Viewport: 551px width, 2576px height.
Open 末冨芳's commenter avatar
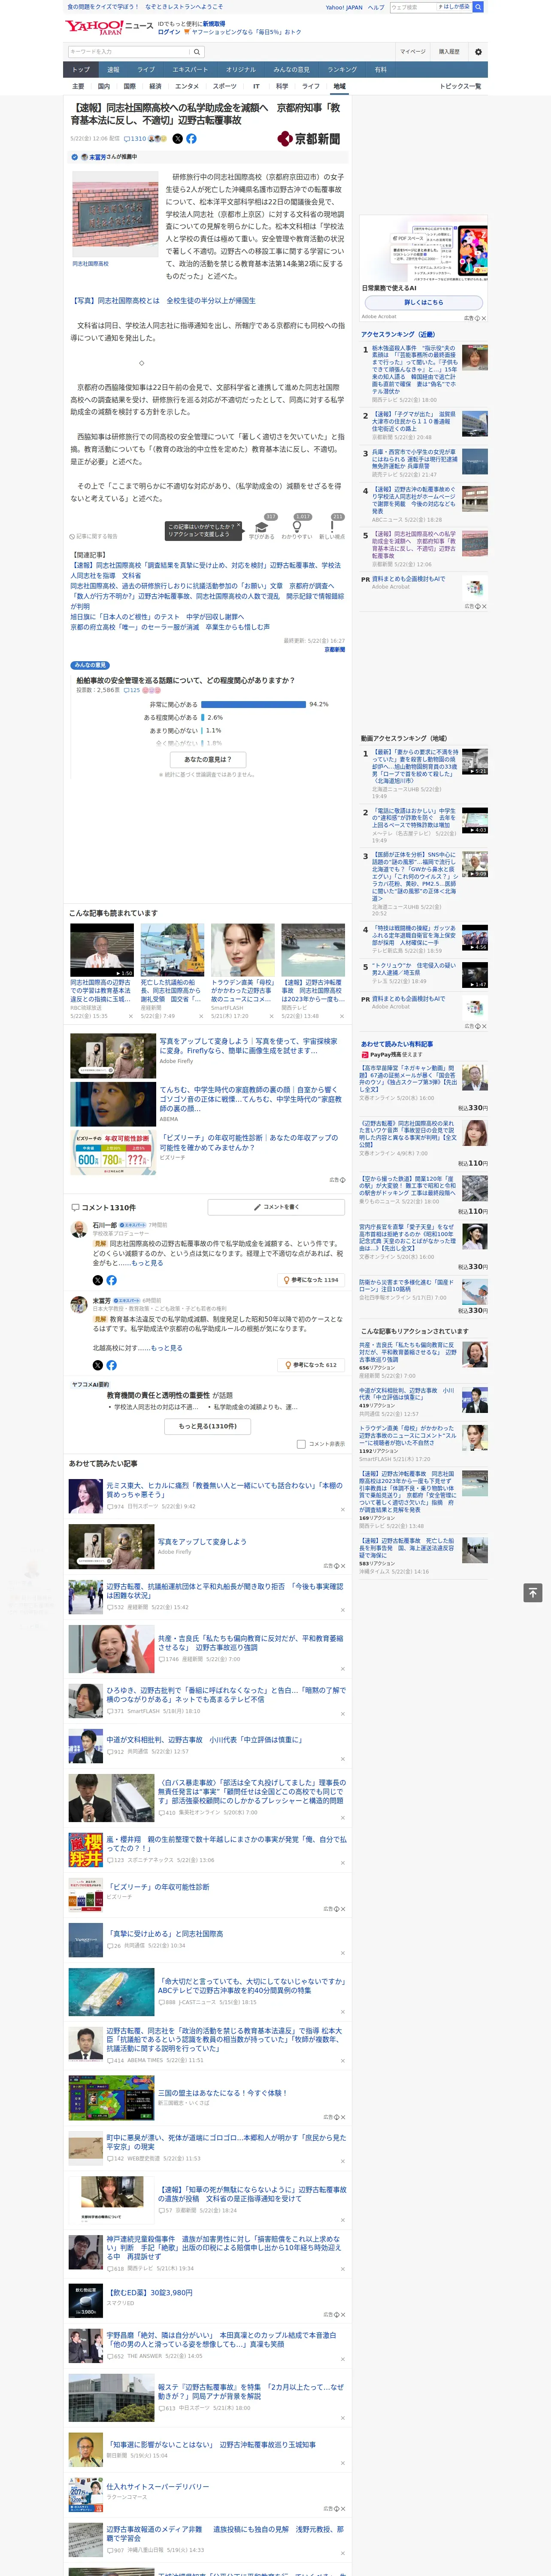[78, 1305]
